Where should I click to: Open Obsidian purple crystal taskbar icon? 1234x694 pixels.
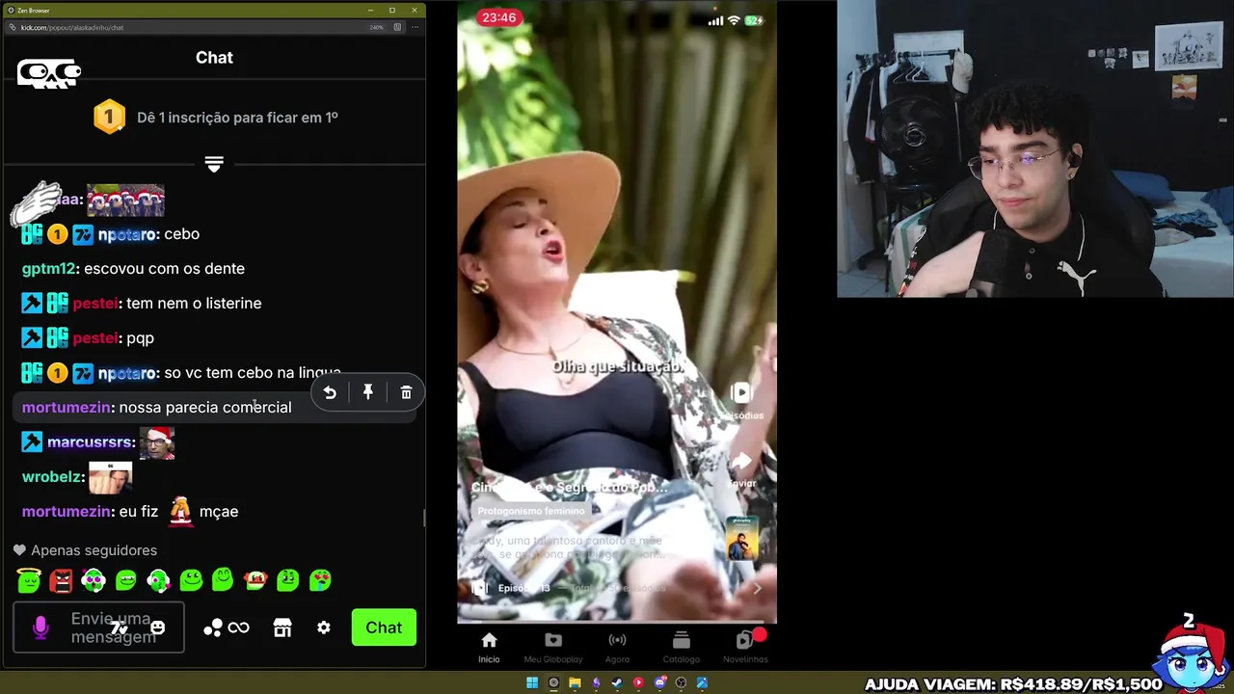(x=596, y=683)
